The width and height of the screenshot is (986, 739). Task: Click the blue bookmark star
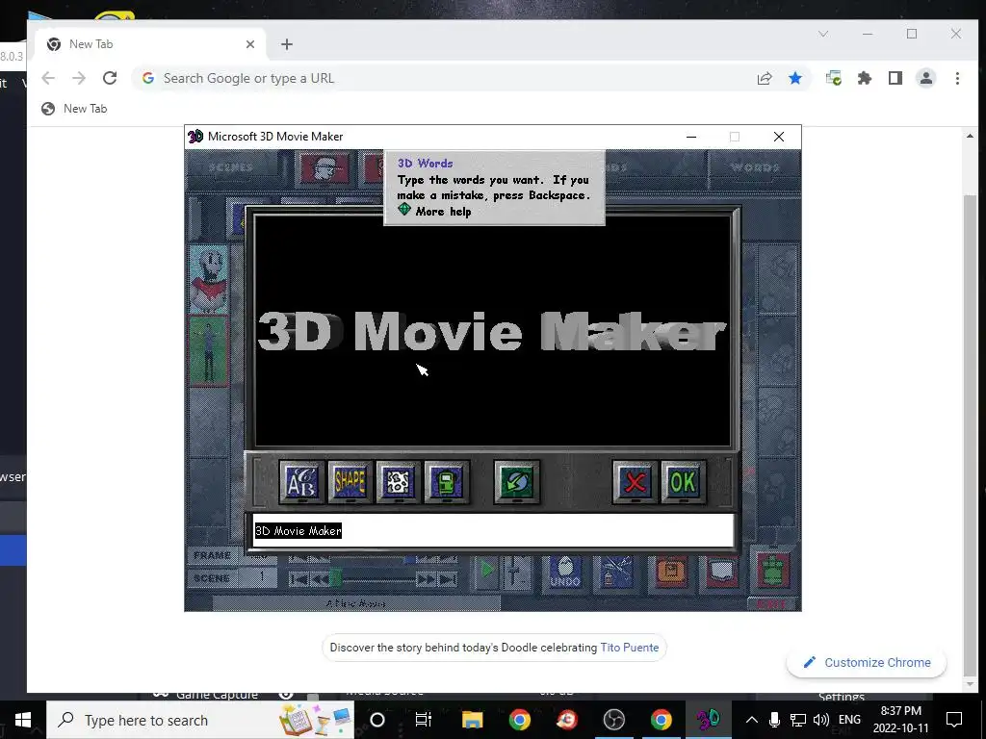point(795,78)
